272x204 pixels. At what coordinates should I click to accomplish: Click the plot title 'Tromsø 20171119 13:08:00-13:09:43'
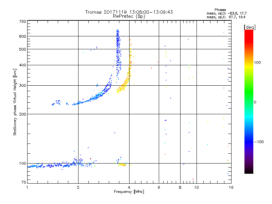(x=129, y=12)
